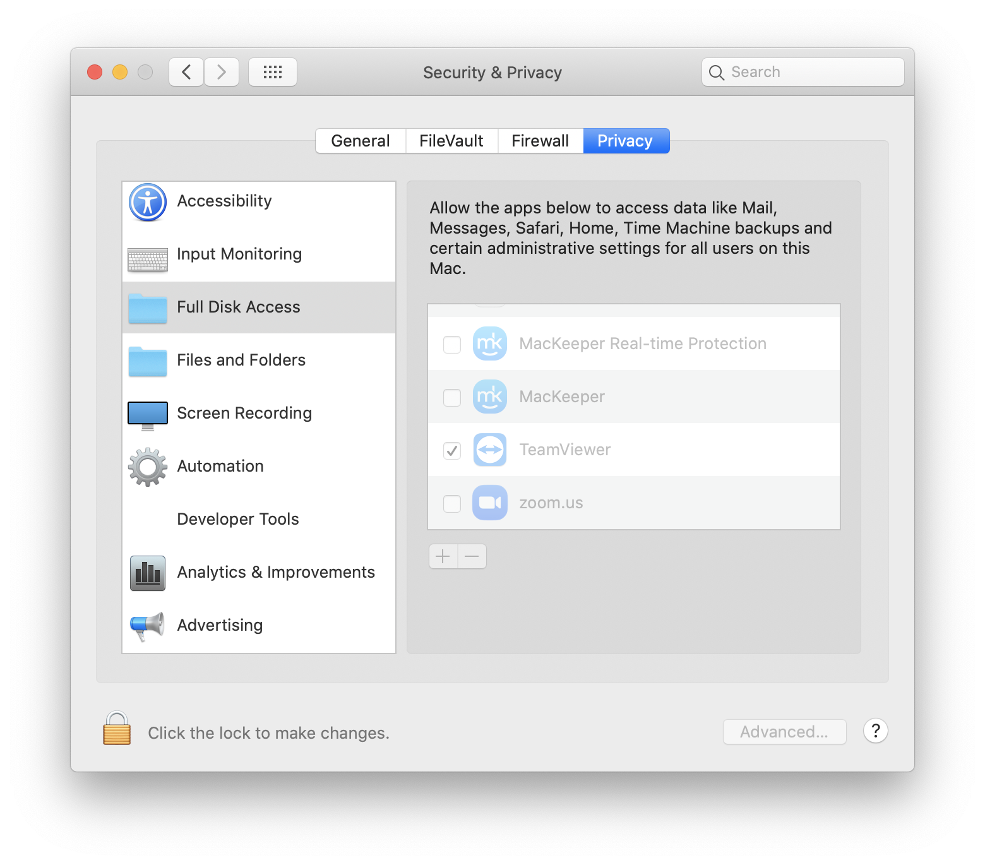Click the Files and Folders folder icon
This screenshot has width=985, height=865.
[148, 361]
